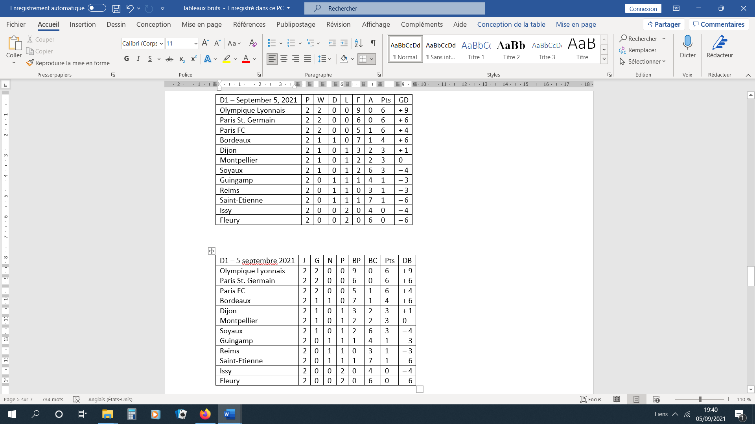The height and width of the screenshot is (424, 755).
Task: Expand the styles gallery more arrow
Action: tap(604, 59)
